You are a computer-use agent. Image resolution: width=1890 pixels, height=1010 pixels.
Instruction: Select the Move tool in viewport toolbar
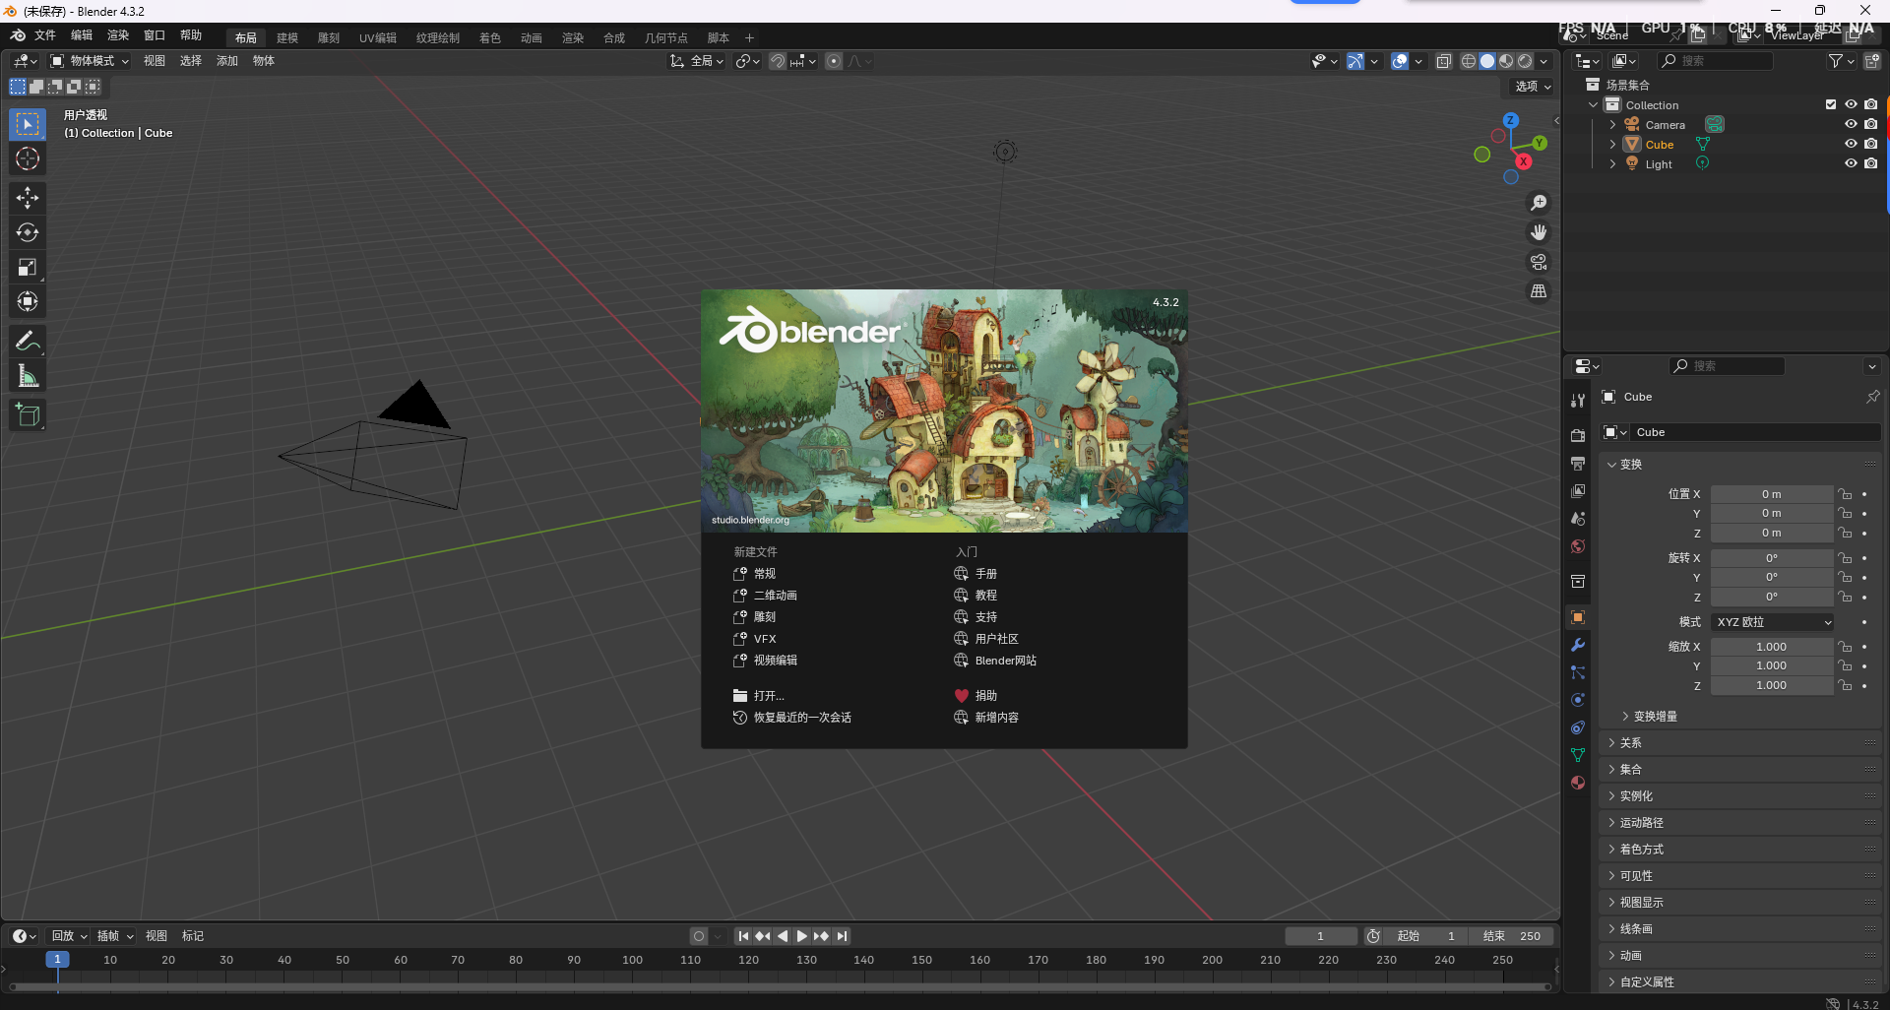click(x=28, y=198)
